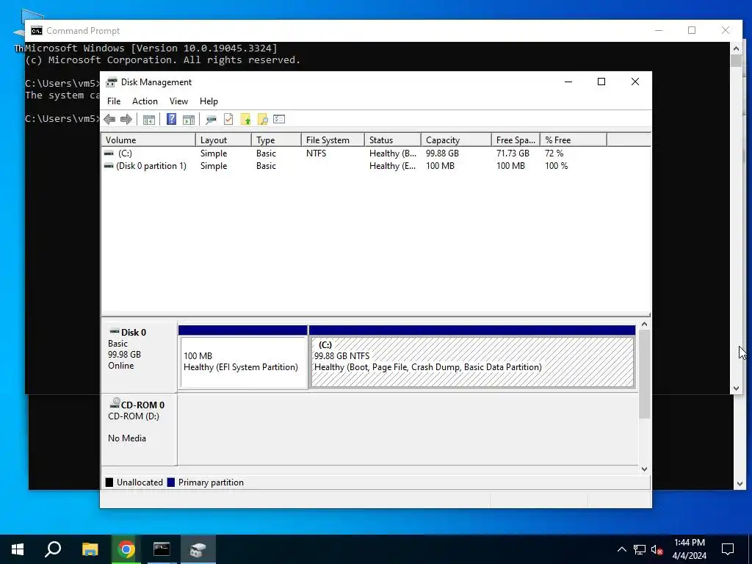Sort by the Layout column header
Screen dimensions: 752x564
click(223, 140)
